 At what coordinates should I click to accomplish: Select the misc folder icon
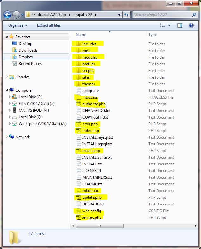(78, 50)
